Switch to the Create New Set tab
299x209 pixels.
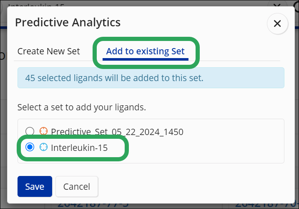[48, 51]
